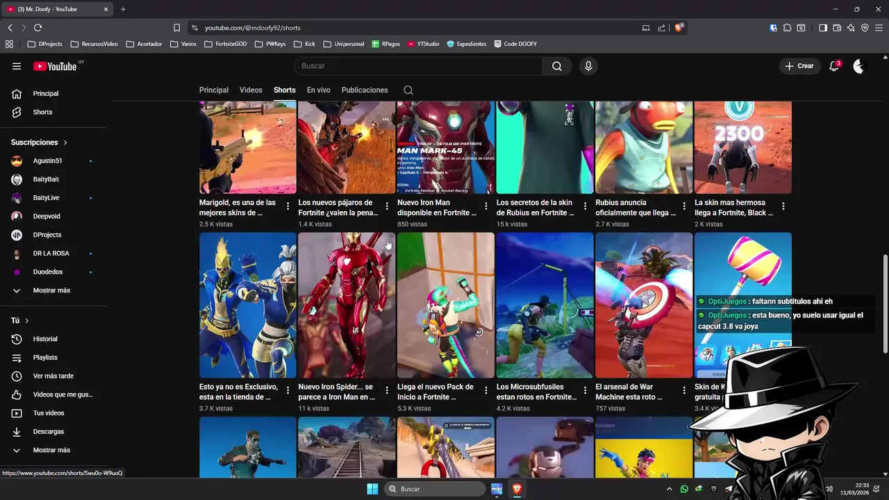The width and height of the screenshot is (889, 500).
Task: Open a new browser tab
Action: pyautogui.click(x=123, y=9)
